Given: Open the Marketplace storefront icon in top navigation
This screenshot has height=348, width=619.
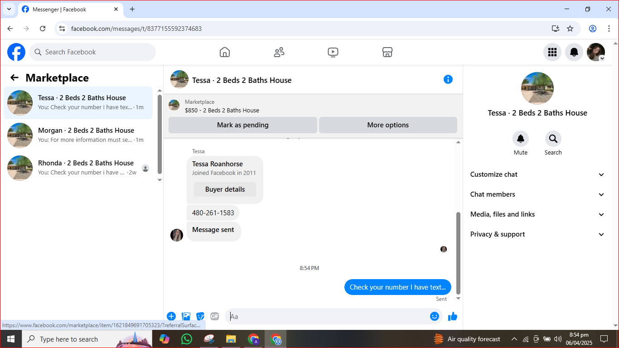Looking at the screenshot, I should 387,52.
